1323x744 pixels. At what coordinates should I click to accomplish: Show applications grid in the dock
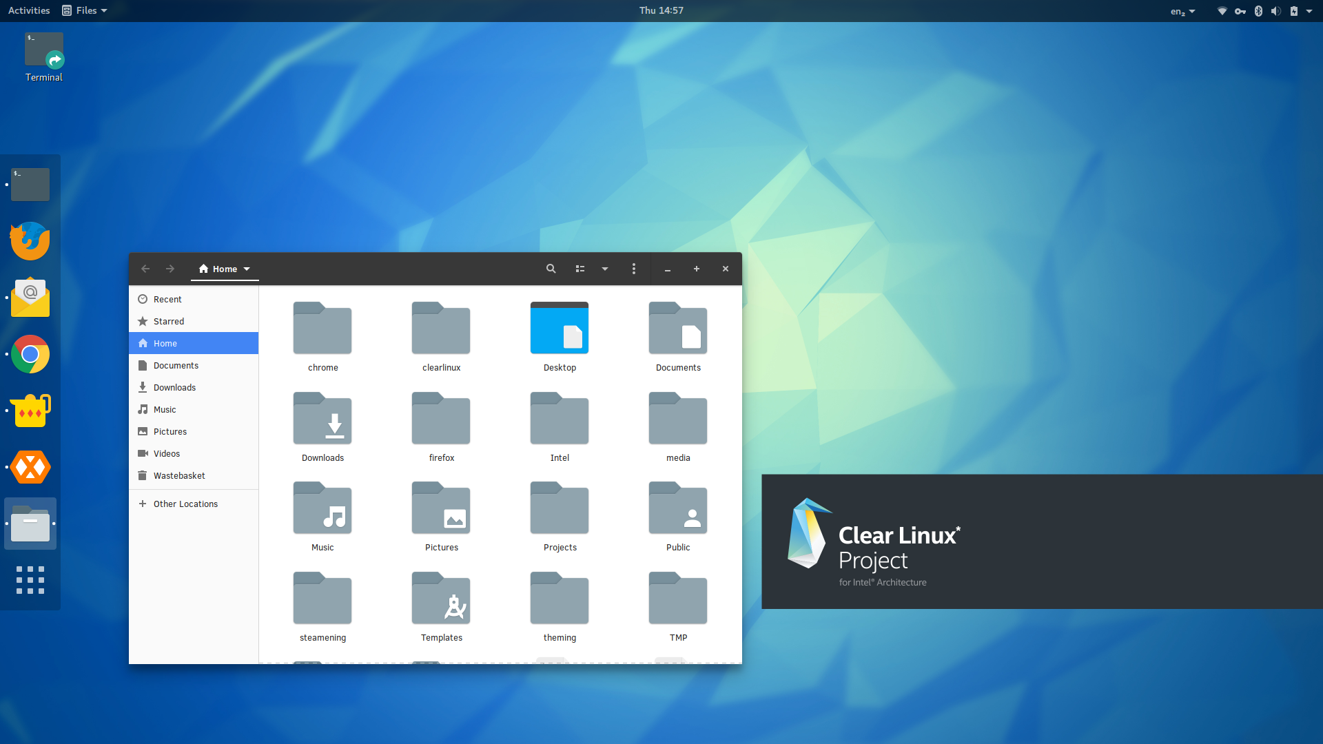(30, 580)
